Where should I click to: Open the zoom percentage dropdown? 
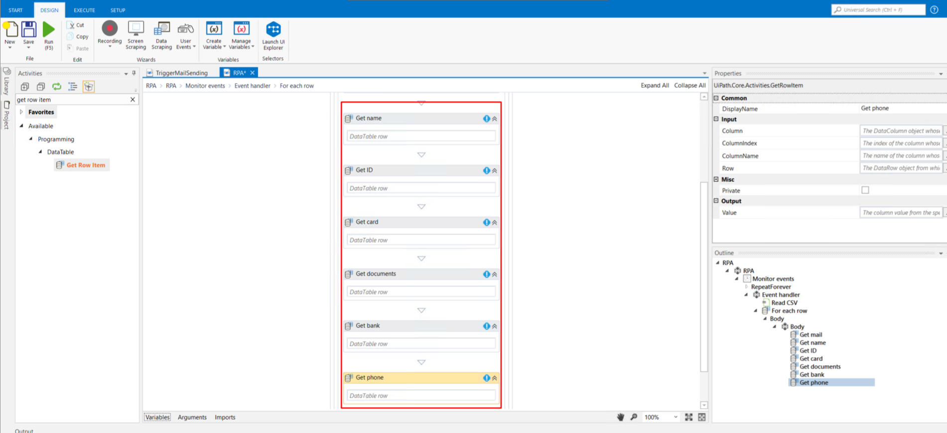tap(676, 417)
